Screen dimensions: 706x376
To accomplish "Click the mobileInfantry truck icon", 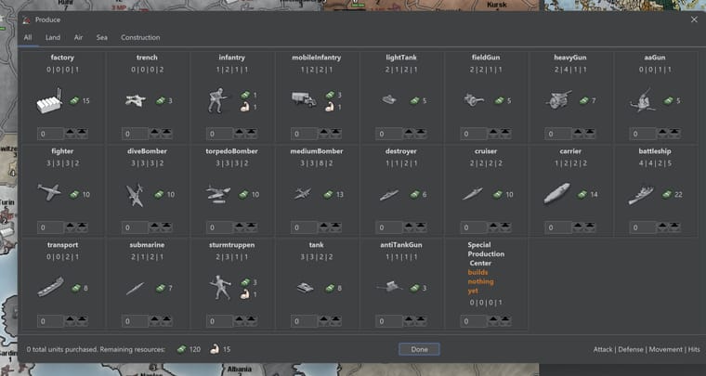I will coord(304,99).
